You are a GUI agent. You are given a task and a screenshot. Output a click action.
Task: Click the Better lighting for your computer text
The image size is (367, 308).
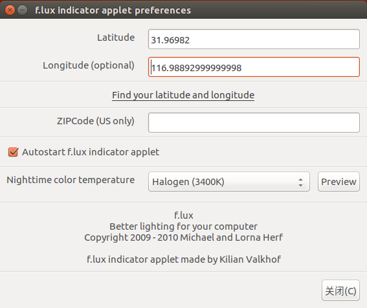183,226
